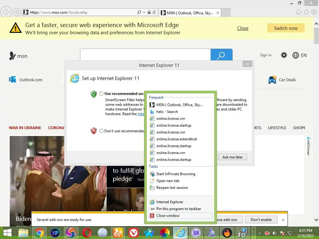This screenshot has height=239, width=319.
Task: Select MSN entry in Frequent list
Action: pos(181,105)
